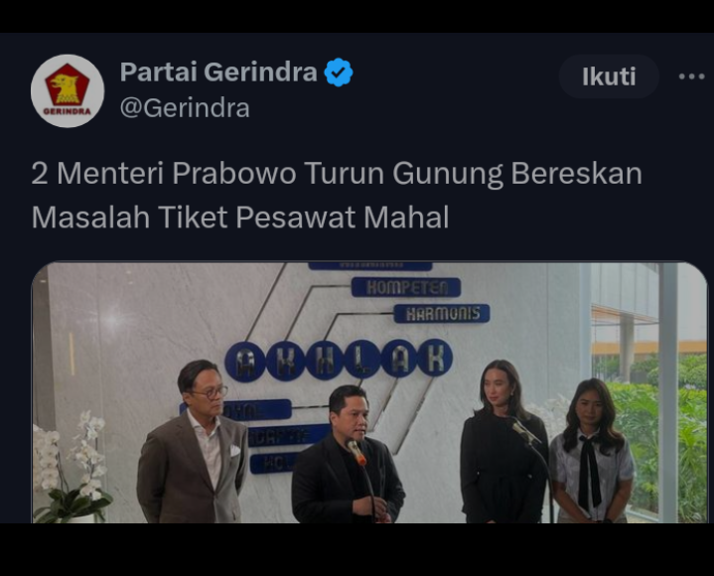Follow the account with the Ikuti button
The height and width of the screenshot is (576, 714).
click(609, 76)
